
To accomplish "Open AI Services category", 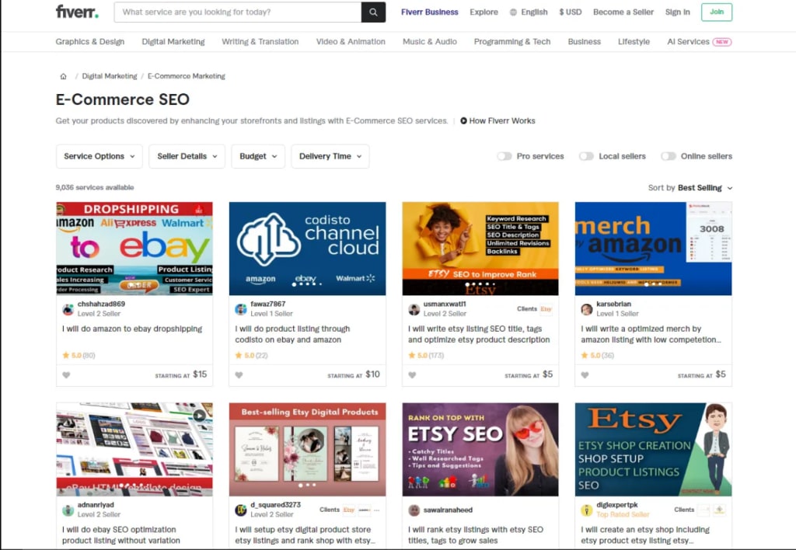I will click(x=688, y=42).
